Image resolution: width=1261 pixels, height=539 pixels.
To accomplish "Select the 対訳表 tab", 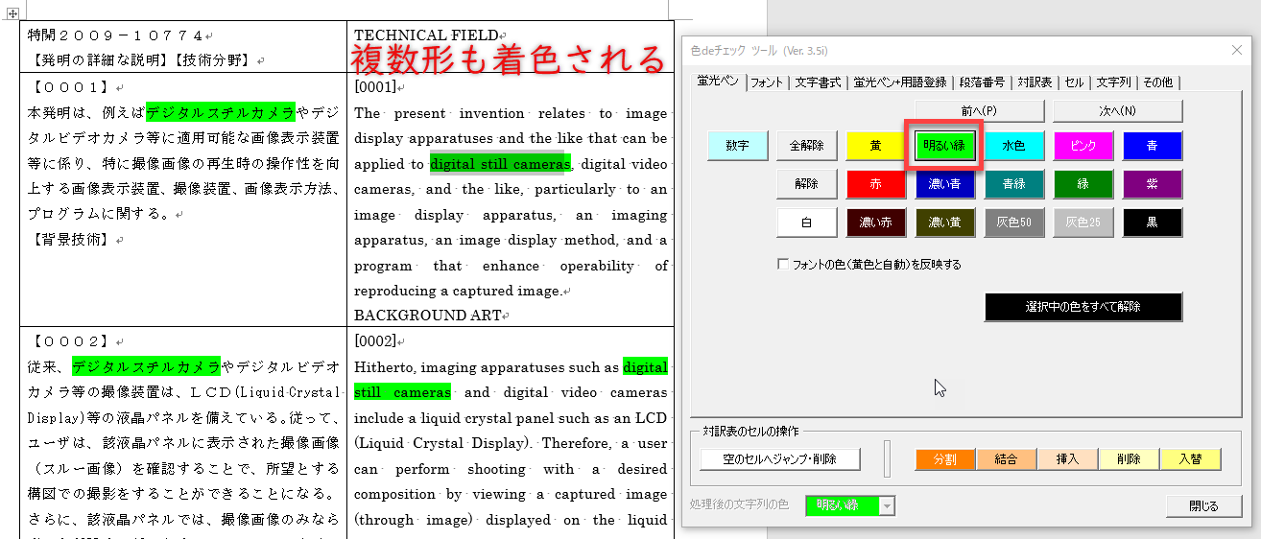I will 1035,82.
